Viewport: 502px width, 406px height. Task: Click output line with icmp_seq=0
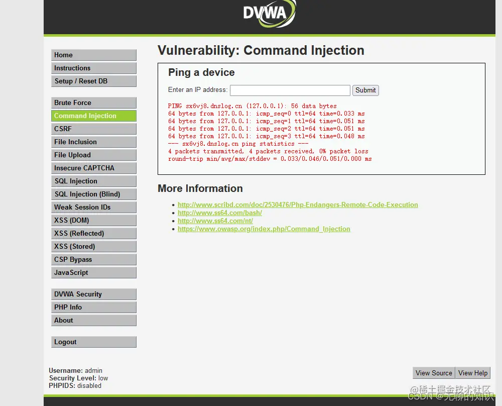pyautogui.click(x=267, y=114)
